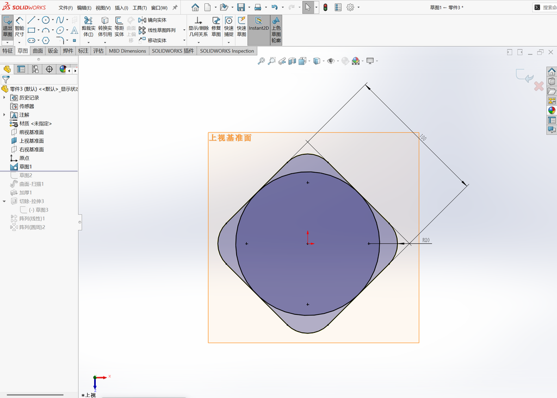Open the PropertyManager panel tab

pos(21,69)
